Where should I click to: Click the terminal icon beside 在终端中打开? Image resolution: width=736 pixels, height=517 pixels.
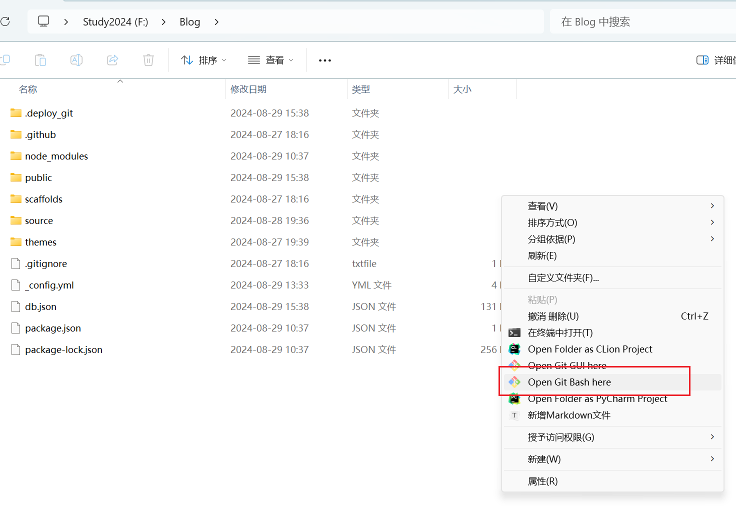(514, 333)
